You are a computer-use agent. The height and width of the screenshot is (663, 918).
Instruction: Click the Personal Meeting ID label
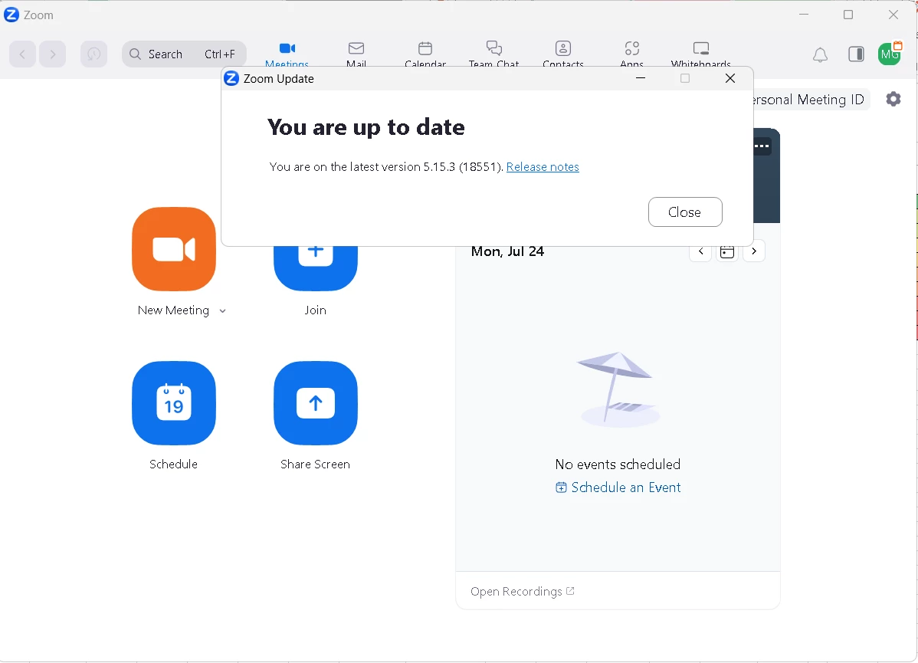(x=808, y=100)
